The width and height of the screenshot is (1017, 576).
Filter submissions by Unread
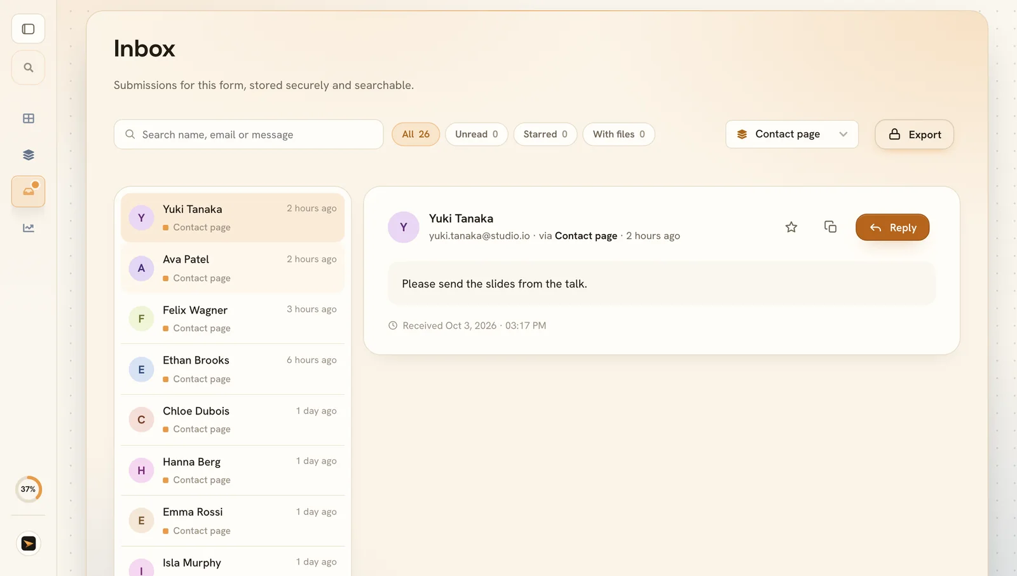tap(476, 134)
